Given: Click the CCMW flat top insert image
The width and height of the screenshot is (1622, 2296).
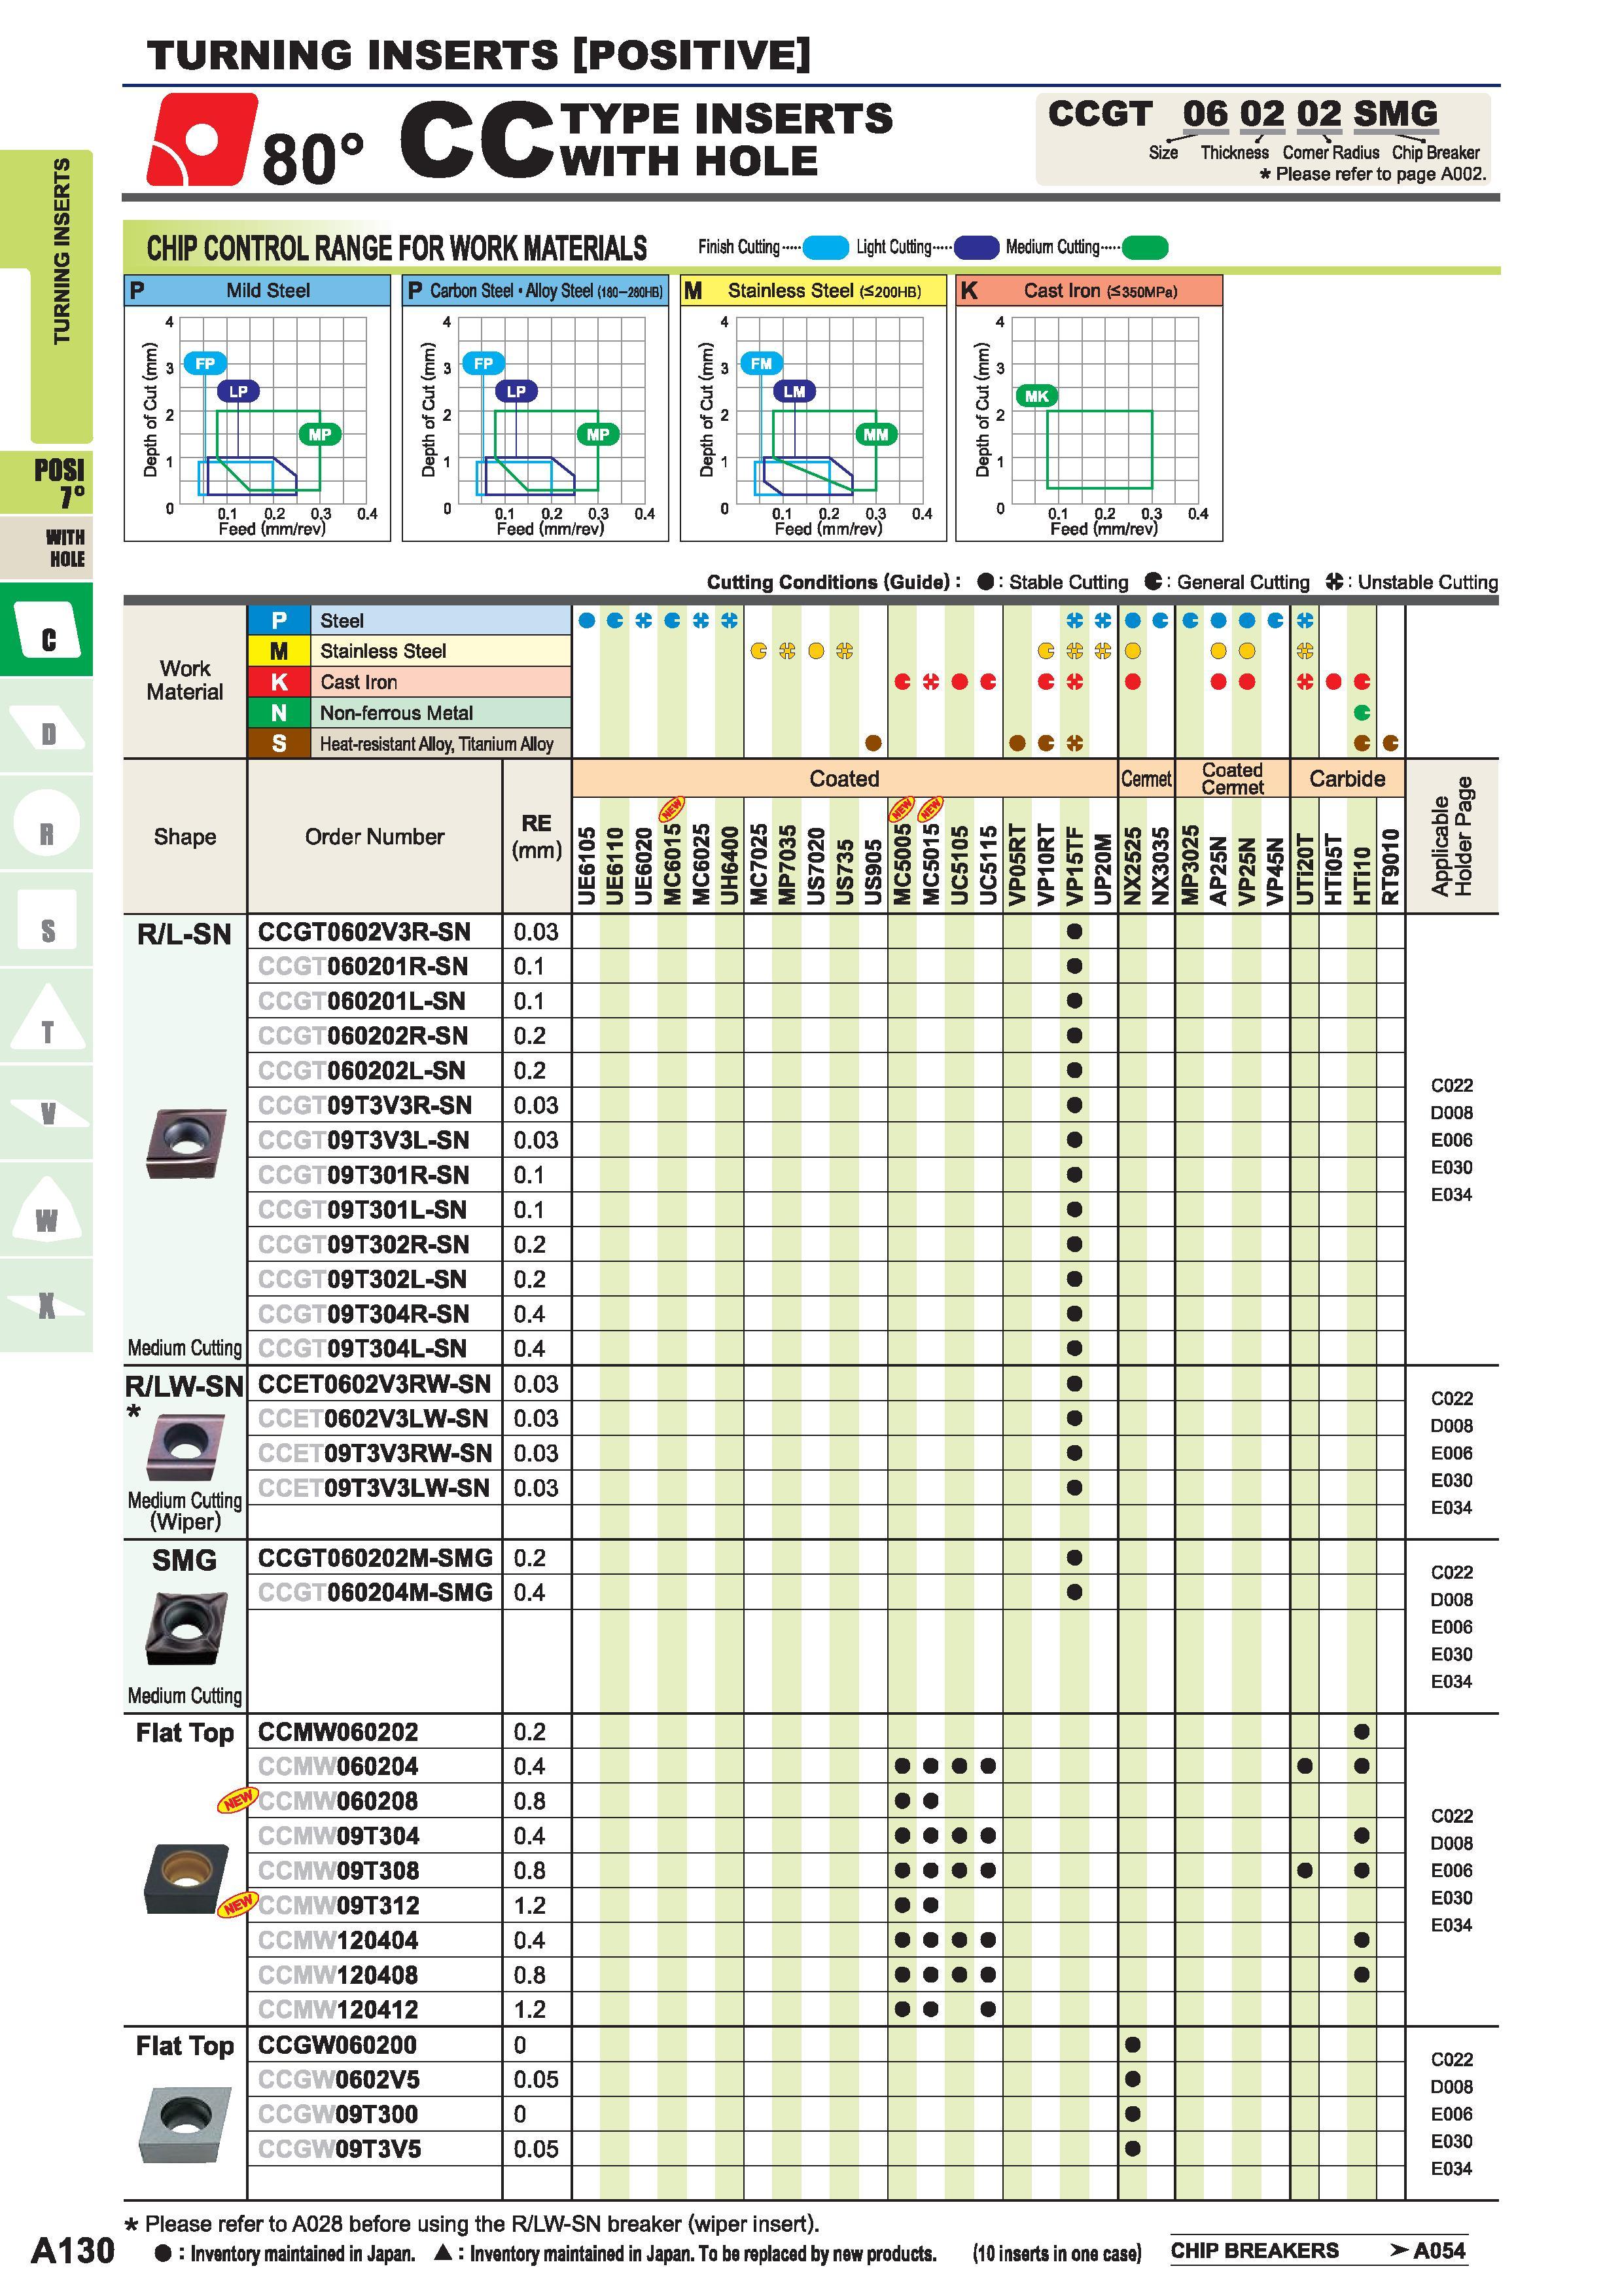Looking at the screenshot, I should tap(186, 1880).
